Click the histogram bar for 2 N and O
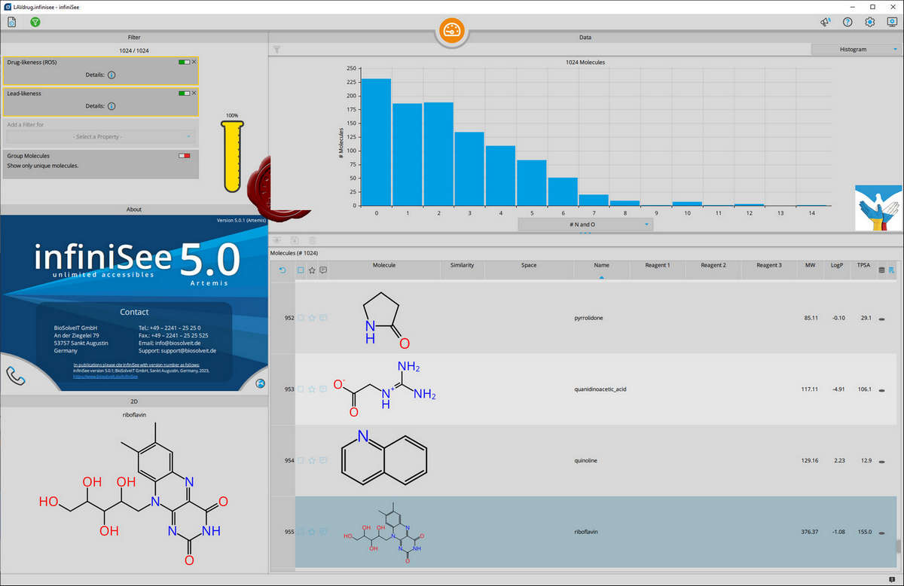Screen dimensions: 904x586 tap(438, 154)
